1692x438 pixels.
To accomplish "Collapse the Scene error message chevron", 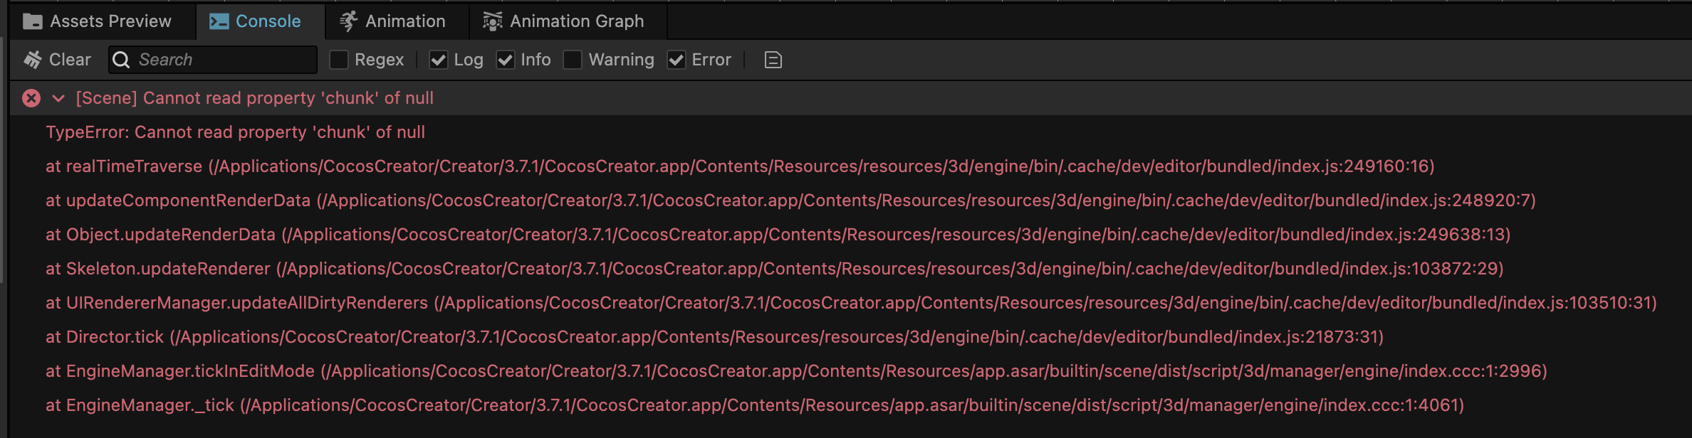I will point(58,98).
